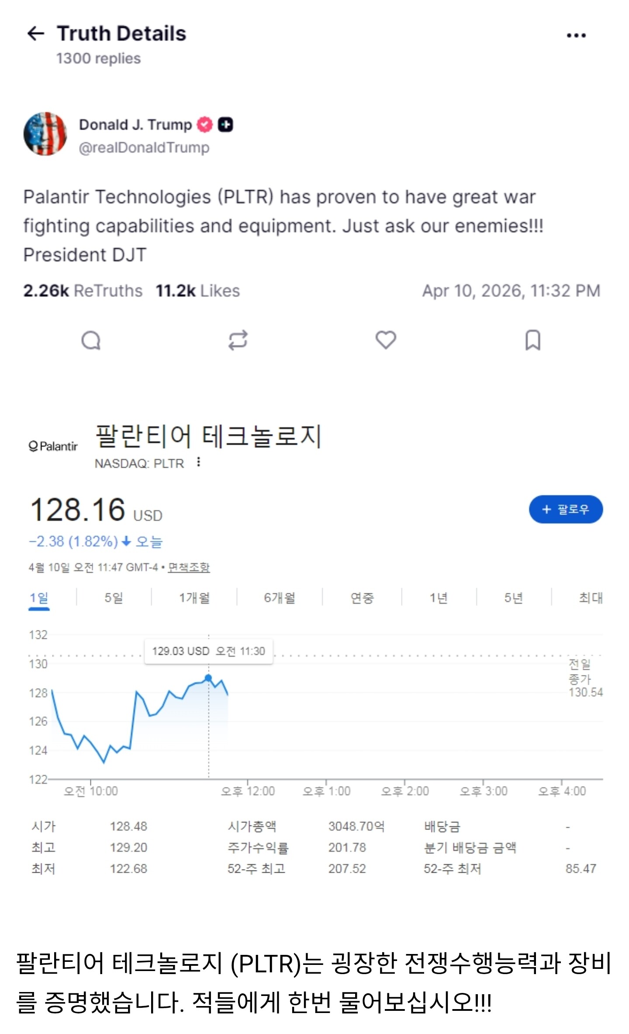
Task: Switch chart to the 최대 tab
Action: pyautogui.click(x=591, y=598)
